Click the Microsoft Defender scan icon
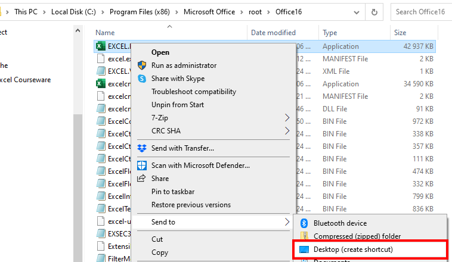Viewport: 452px width, 262px height. [x=142, y=166]
